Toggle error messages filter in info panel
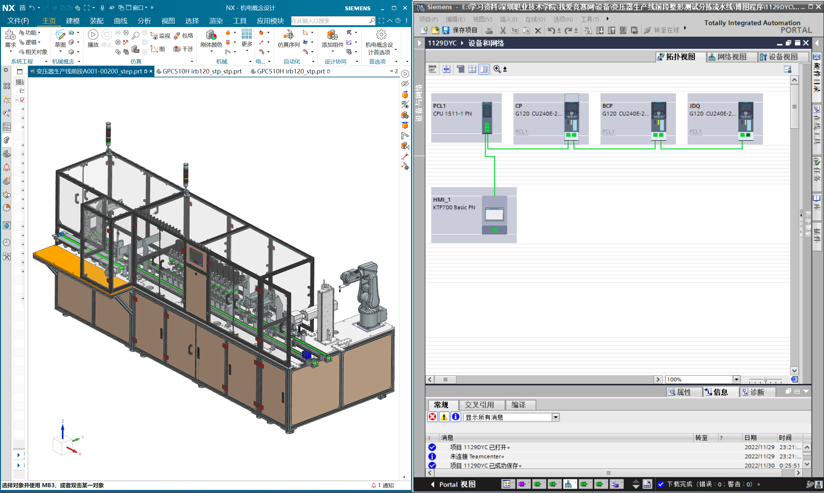824x493 pixels. point(432,417)
